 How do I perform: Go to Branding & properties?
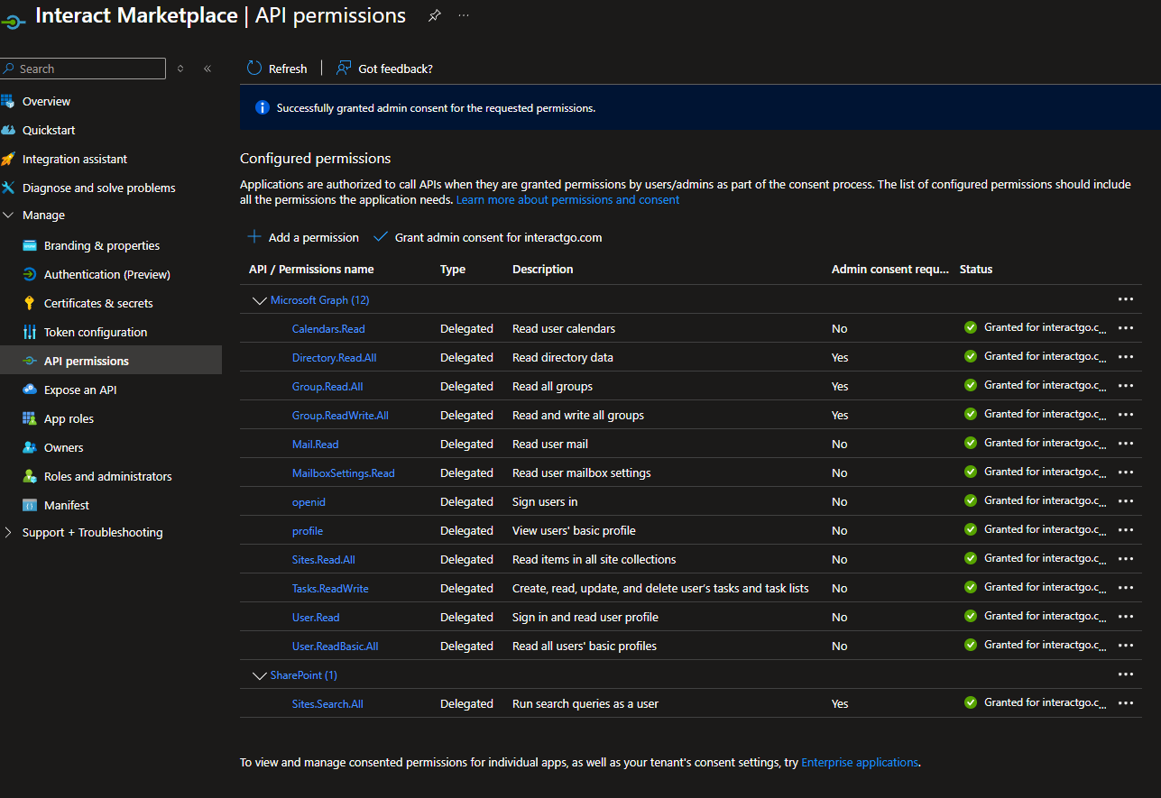(x=102, y=245)
